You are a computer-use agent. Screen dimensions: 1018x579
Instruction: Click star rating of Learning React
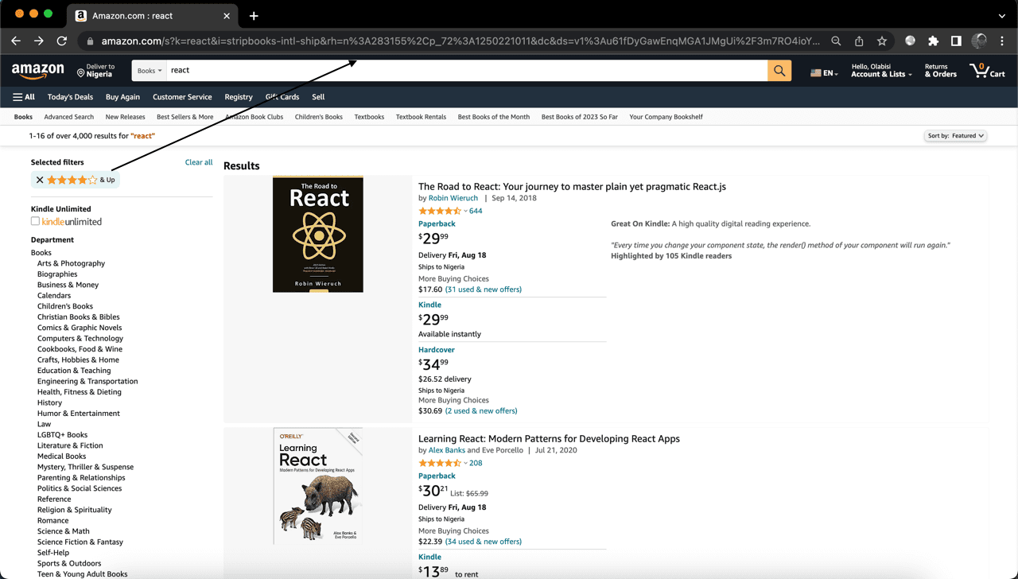[x=440, y=463]
